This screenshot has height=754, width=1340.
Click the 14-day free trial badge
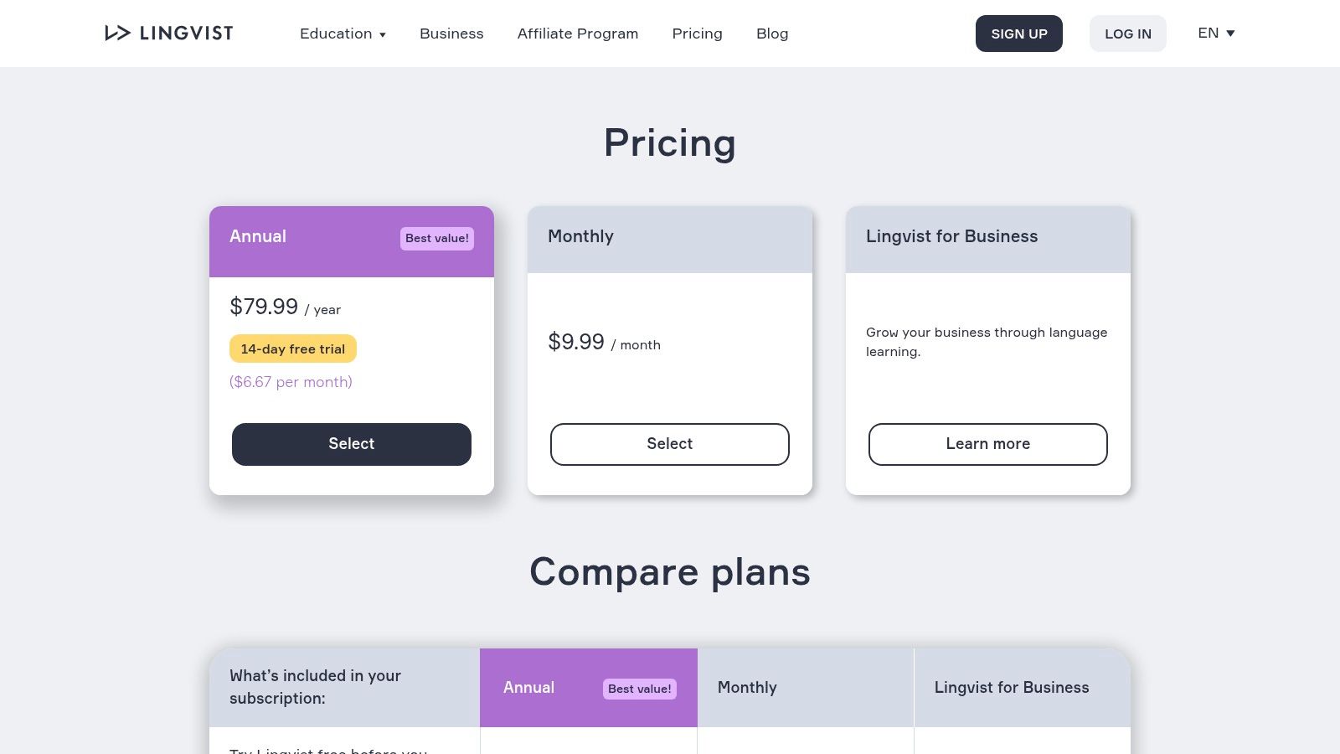292,349
